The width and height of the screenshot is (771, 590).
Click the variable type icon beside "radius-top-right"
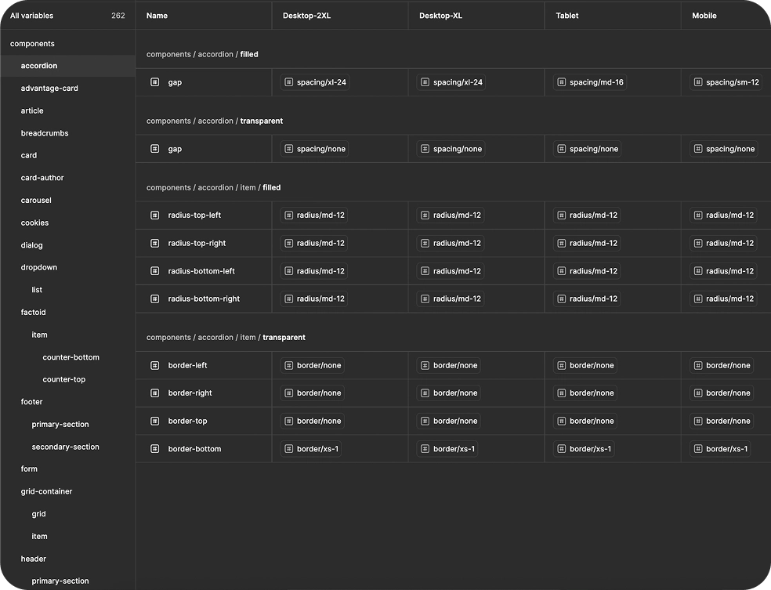[154, 243]
